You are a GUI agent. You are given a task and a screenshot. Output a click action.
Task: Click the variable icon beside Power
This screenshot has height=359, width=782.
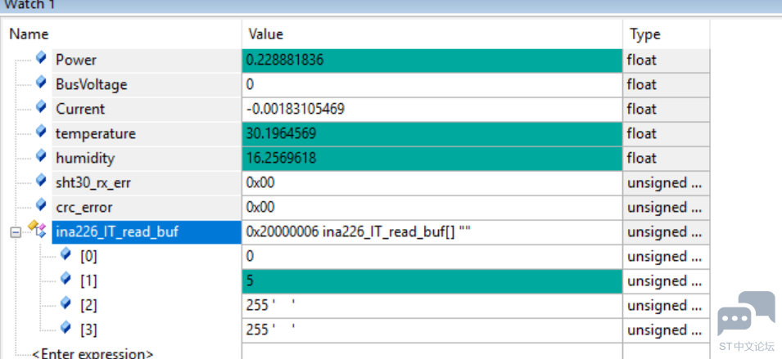pos(41,59)
